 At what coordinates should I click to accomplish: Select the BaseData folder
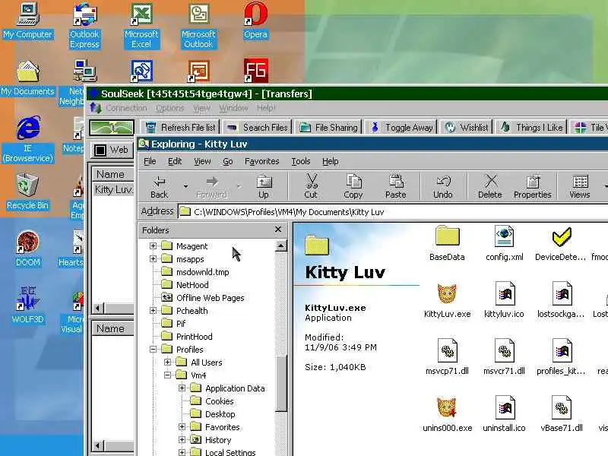click(447, 243)
